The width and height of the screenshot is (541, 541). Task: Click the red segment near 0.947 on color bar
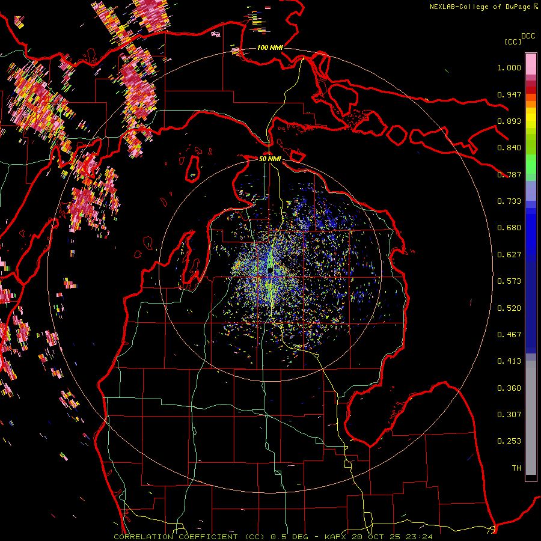tap(531, 90)
